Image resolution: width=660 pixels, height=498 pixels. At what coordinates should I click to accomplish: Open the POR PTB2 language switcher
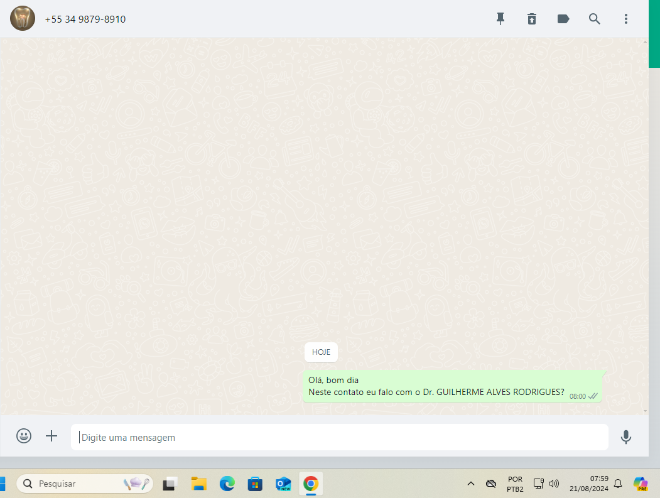pyautogui.click(x=515, y=484)
